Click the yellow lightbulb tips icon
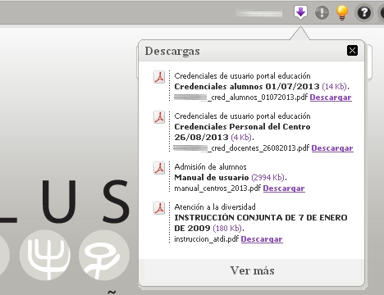The height and width of the screenshot is (295, 384). pyautogui.click(x=342, y=12)
